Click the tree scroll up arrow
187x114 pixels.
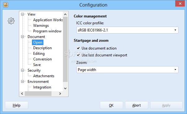[65, 14]
